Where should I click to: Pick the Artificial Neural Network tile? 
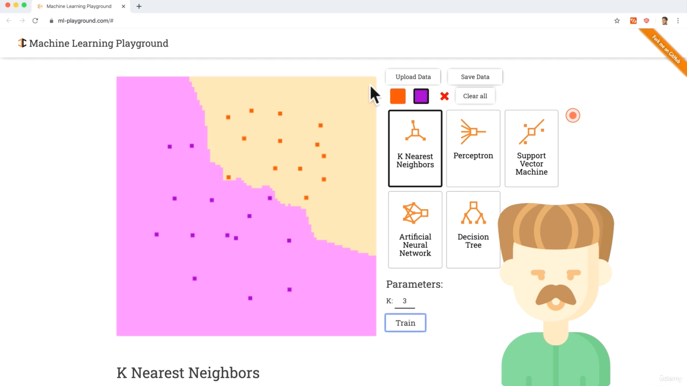click(415, 229)
